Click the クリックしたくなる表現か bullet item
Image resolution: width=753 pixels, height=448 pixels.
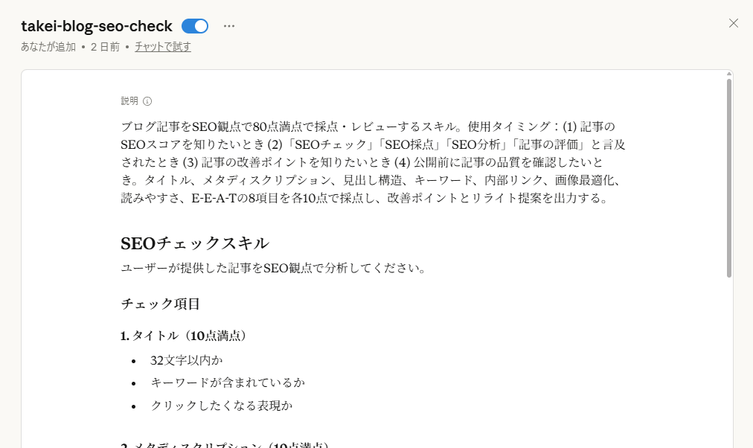tap(222, 406)
